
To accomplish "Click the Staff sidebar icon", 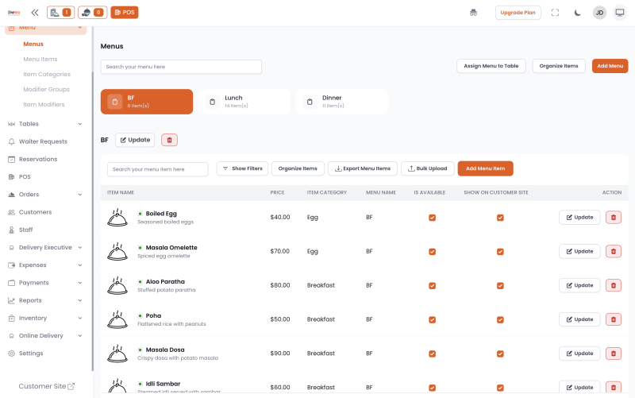I will [11, 230].
